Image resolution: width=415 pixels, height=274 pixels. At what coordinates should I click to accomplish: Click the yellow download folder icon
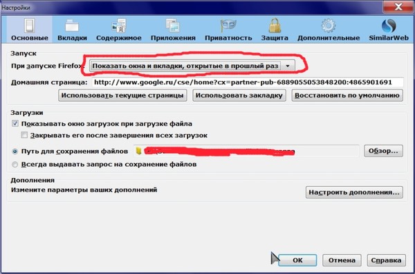click(x=139, y=151)
